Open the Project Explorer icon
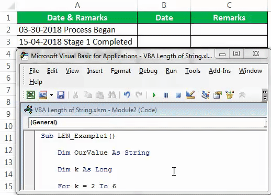 206,95
